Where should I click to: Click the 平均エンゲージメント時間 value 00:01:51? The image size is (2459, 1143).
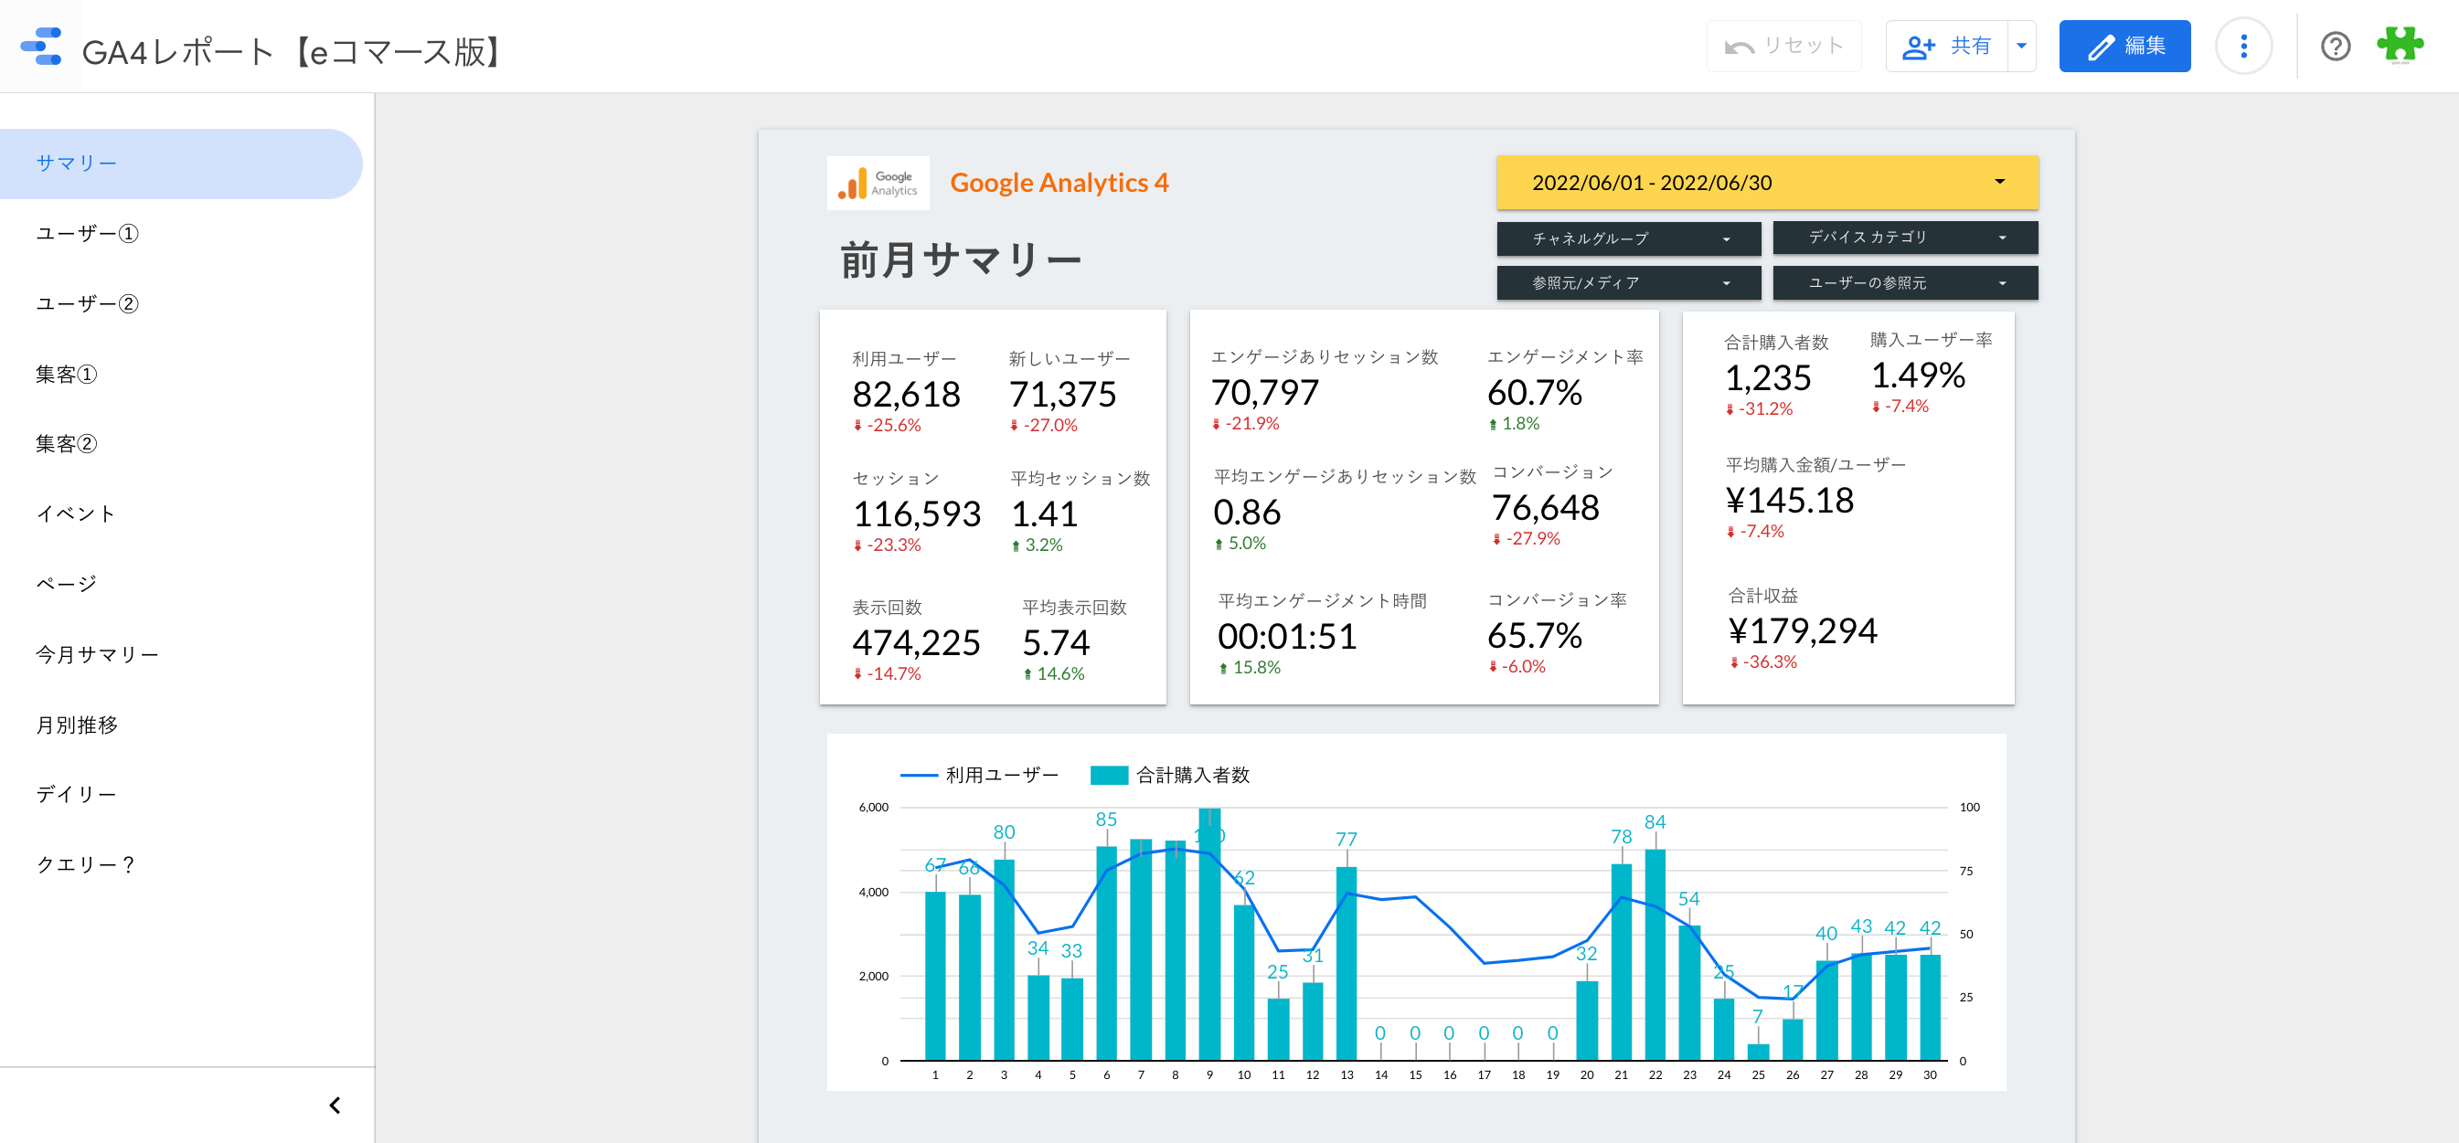[1288, 637]
